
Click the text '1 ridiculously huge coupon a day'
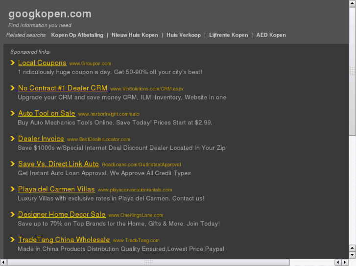point(64,72)
